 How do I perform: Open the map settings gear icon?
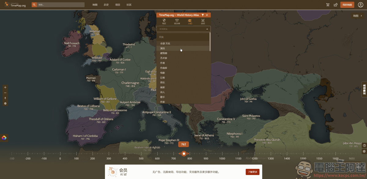[x=364, y=151]
